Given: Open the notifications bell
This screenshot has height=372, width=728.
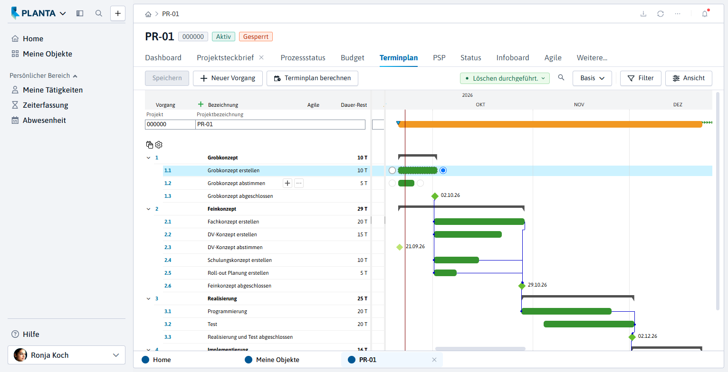Looking at the screenshot, I should pos(705,14).
